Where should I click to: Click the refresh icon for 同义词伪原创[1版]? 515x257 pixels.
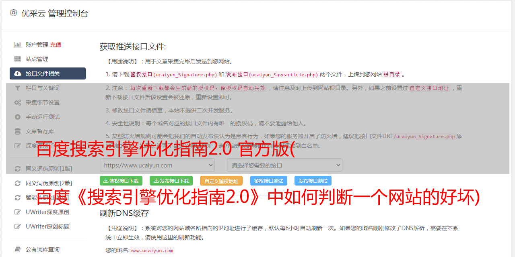pyautogui.click(x=18, y=169)
